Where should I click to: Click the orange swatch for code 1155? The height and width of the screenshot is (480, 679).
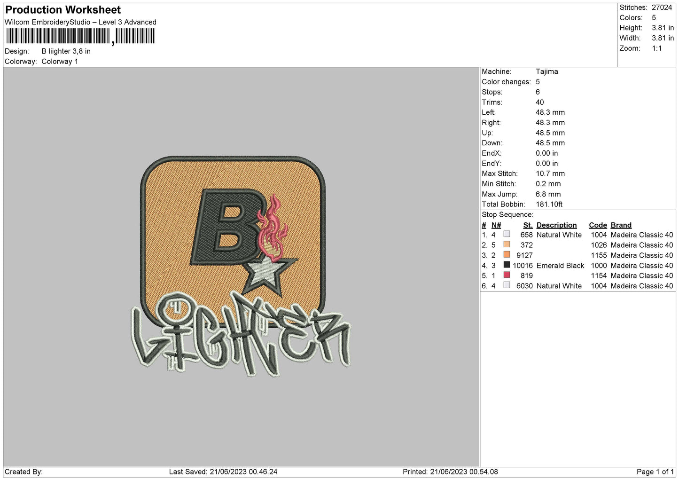pyautogui.click(x=507, y=255)
